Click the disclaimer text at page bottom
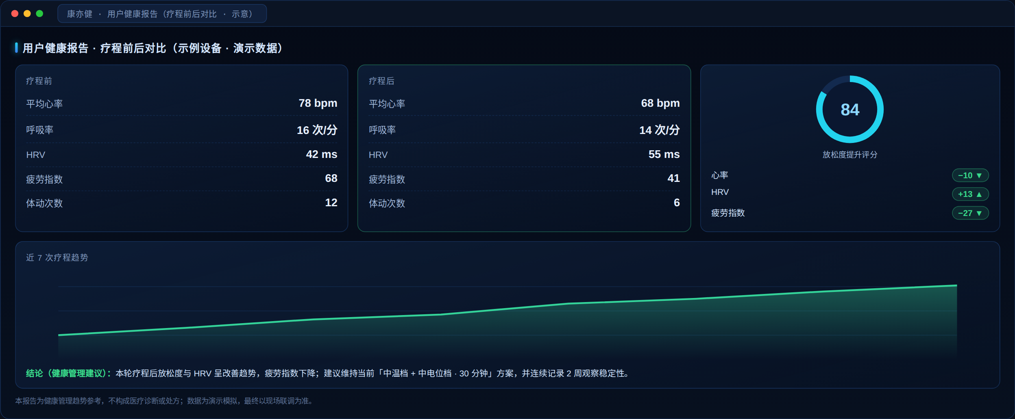Image resolution: width=1015 pixels, height=419 pixels. click(165, 401)
